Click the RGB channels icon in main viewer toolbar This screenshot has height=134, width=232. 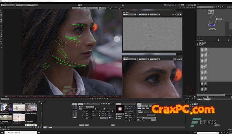(183, 5)
